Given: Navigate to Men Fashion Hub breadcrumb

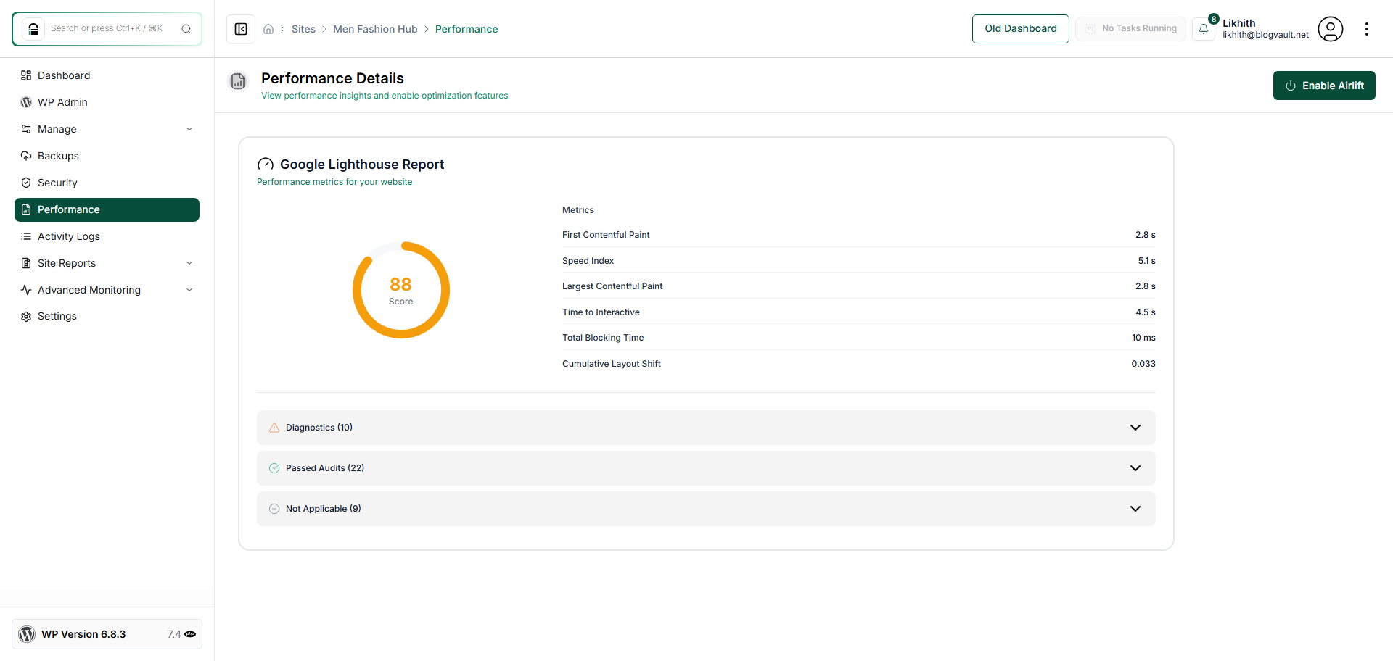Looking at the screenshot, I should (375, 29).
